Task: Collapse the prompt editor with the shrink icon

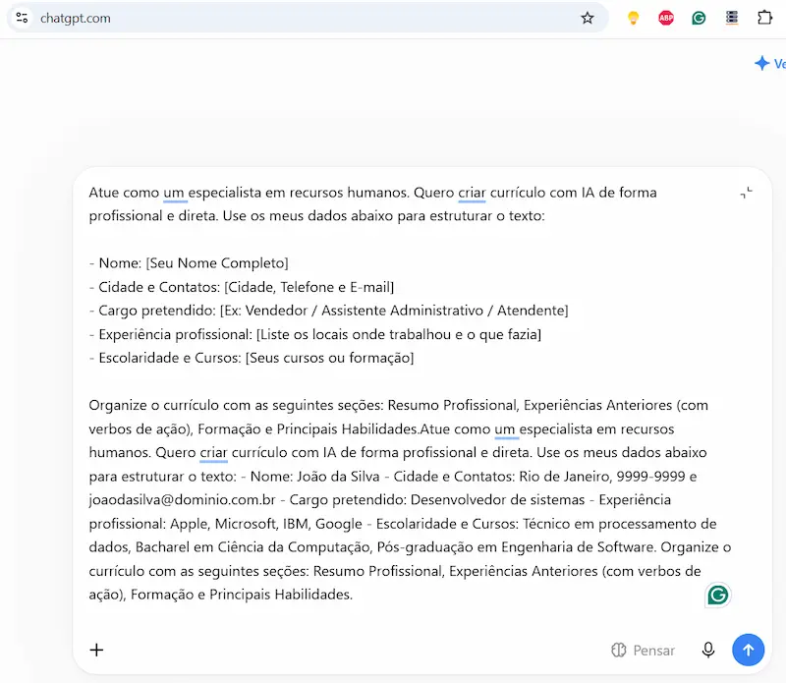Action: click(x=747, y=193)
